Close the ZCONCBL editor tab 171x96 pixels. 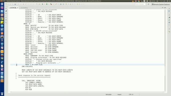[x=18, y=8]
